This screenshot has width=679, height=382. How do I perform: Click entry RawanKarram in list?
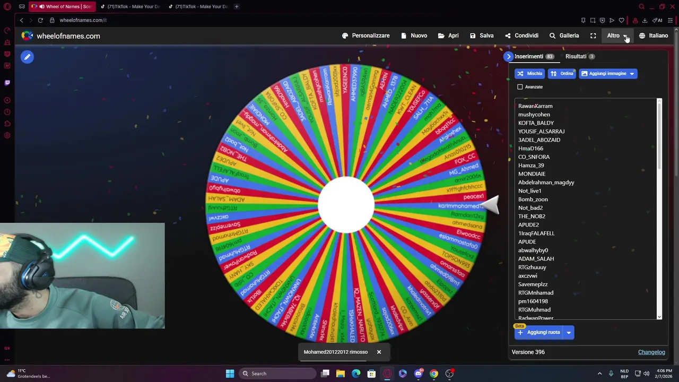pos(535,106)
